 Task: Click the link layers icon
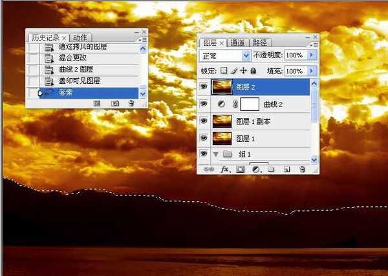pyautogui.click(x=210, y=169)
